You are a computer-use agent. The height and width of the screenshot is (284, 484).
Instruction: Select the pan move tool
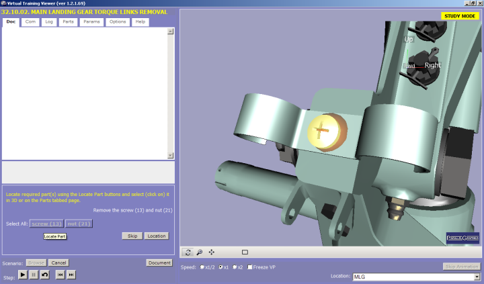tap(212, 252)
